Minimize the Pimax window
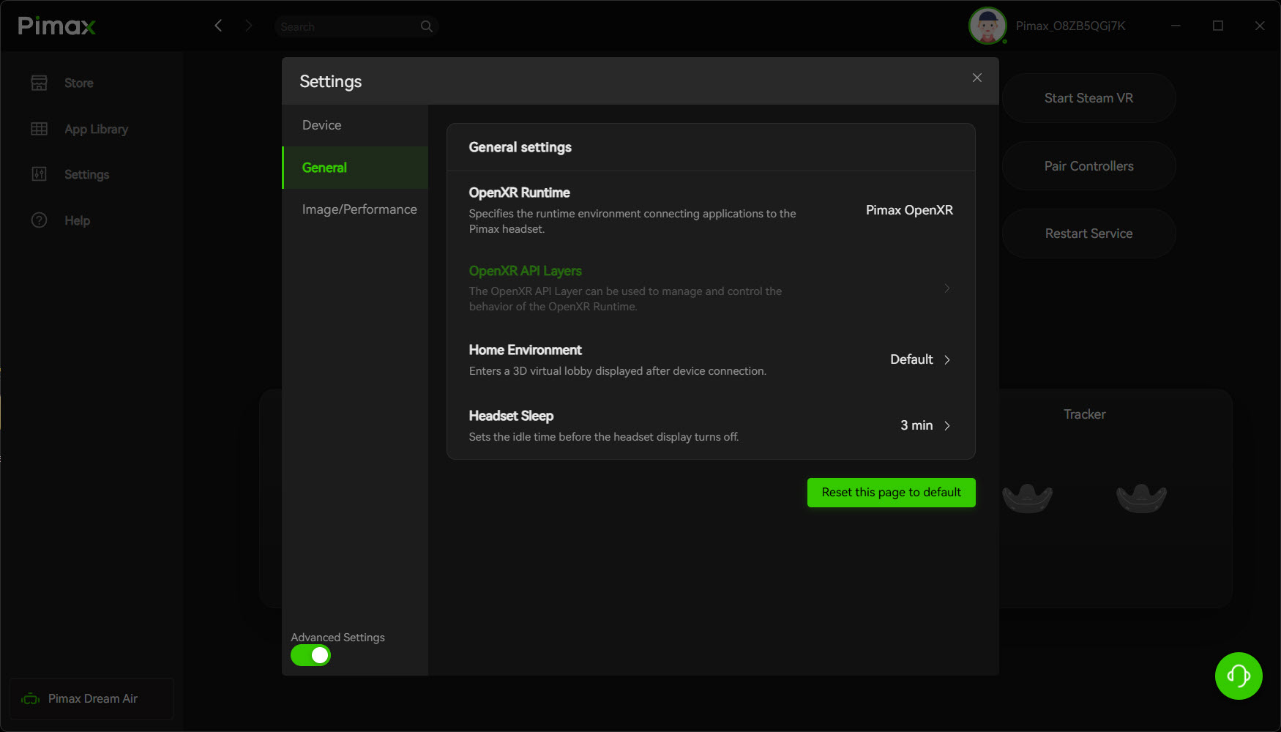This screenshot has width=1281, height=732. (1176, 26)
